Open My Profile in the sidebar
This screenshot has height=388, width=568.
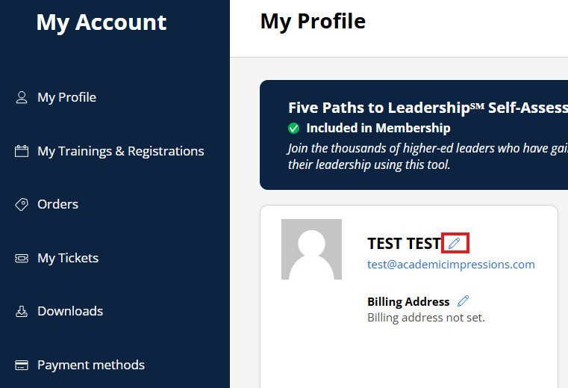[x=66, y=97]
